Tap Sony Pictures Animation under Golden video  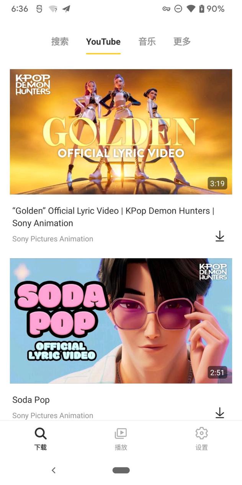[x=53, y=239]
